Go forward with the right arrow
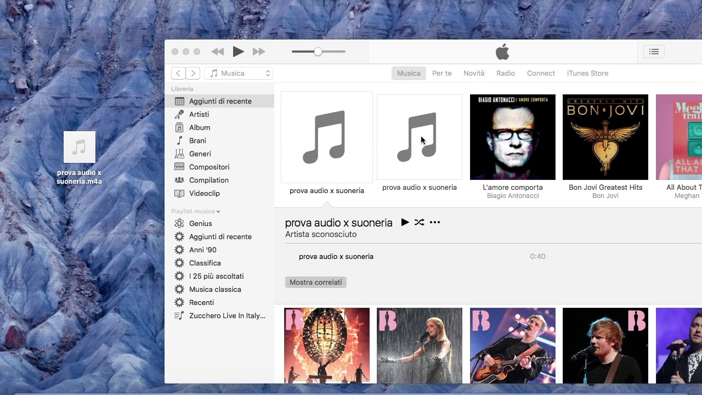The width and height of the screenshot is (702, 395). click(x=193, y=73)
